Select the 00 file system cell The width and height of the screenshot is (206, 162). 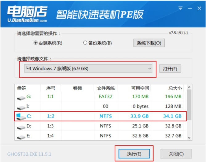click(105, 106)
